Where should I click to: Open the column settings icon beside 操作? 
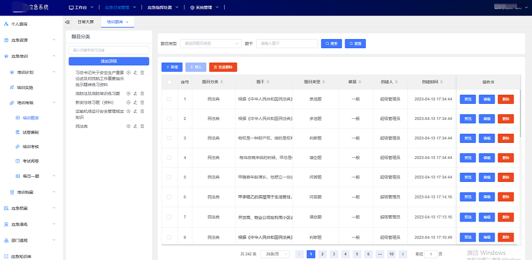492,82
